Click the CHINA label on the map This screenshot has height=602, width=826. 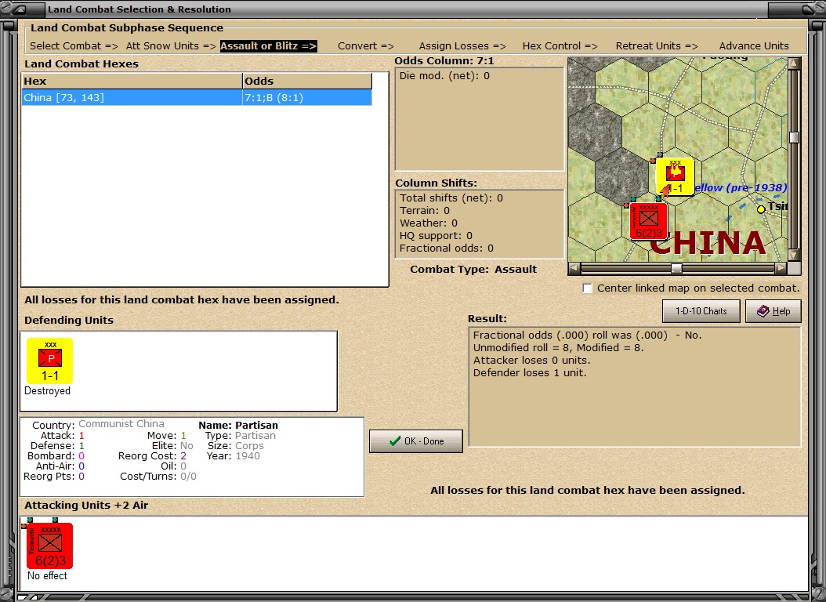(x=707, y=243)
